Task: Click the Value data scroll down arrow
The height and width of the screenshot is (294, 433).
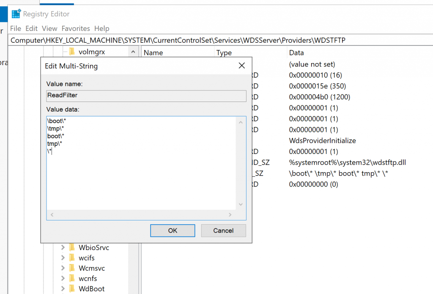Action: (x=241, y=204)
